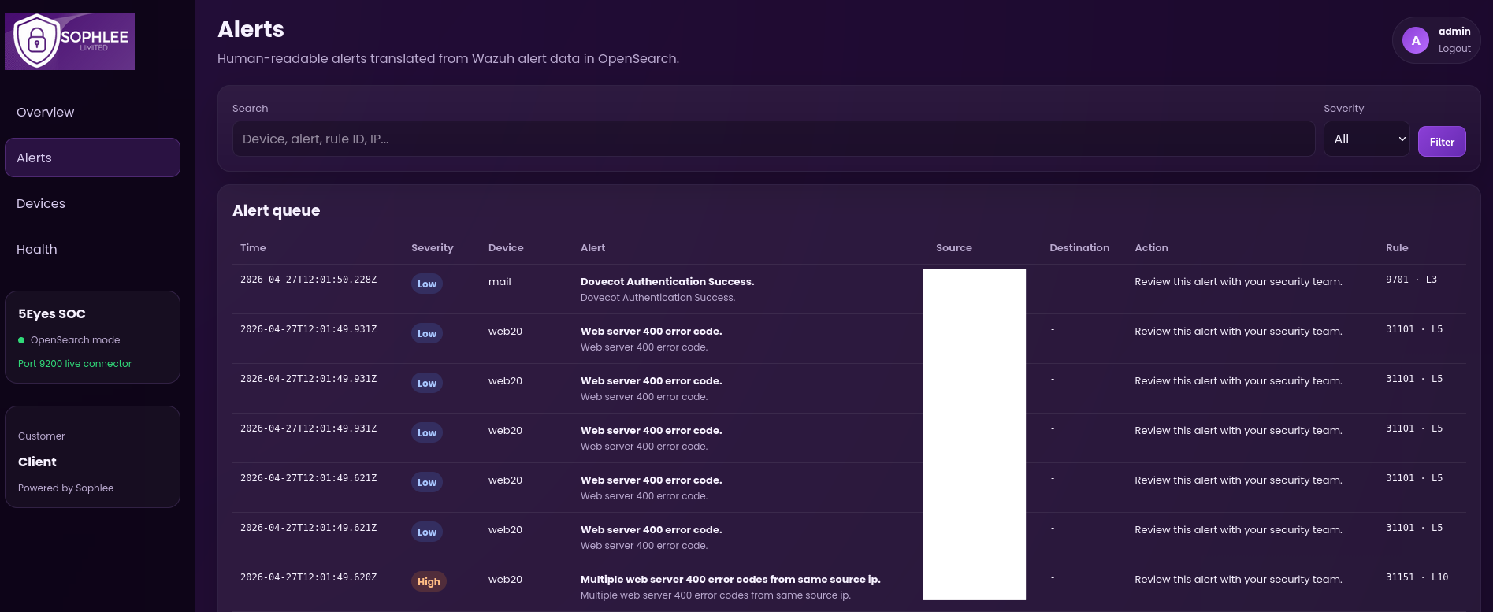Click rule 9701 · L3
This screenshot has width=1493, height=612.
click(1411, 280)
